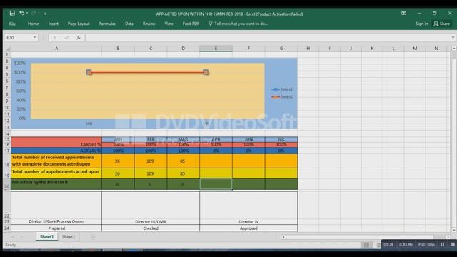Switch to Normal view in status bar
The image size is (457, 257).
pos(366,245)
